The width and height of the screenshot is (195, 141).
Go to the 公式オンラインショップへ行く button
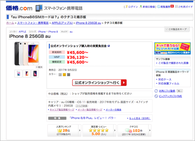tap(99, 83)
